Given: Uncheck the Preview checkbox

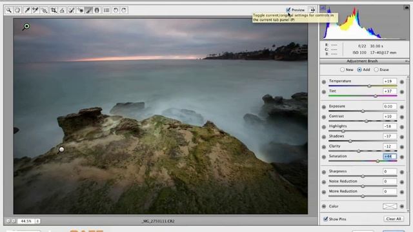Looking at the screenshot, I should tap(288, 10).
